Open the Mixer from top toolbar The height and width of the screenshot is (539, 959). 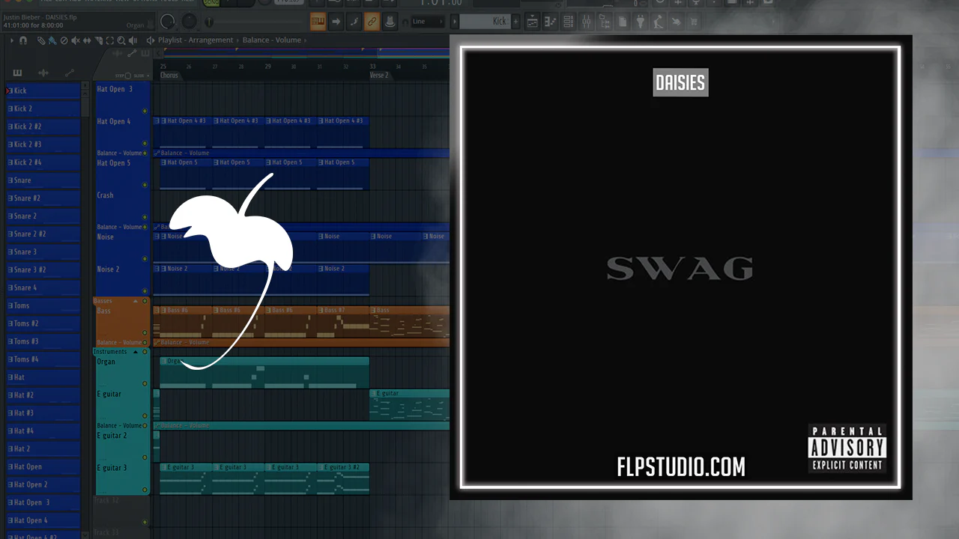(x=587, y=22)
